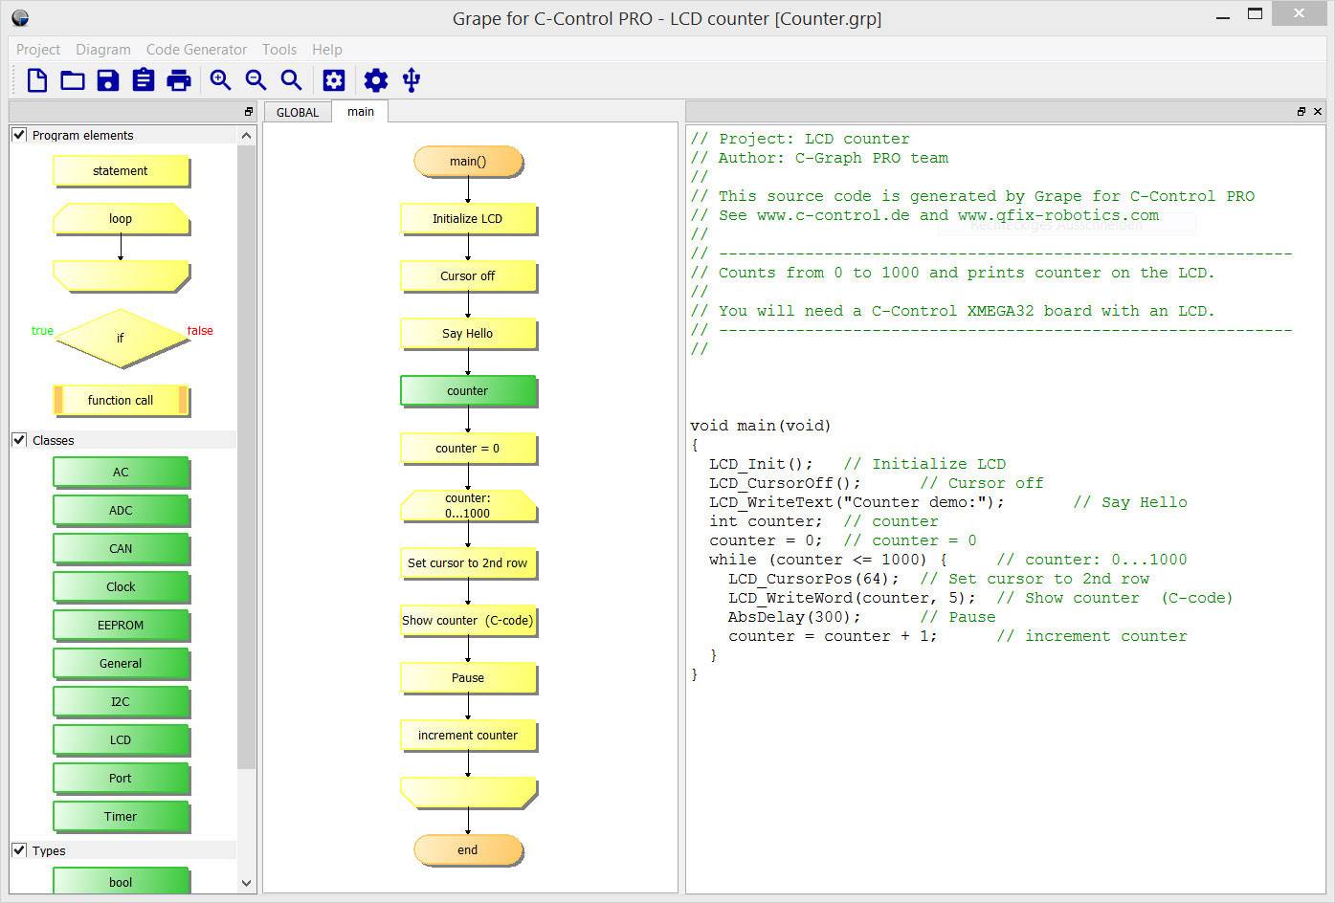Toggle the Types section checkbox
The height and width of the screenshot is (903, 1335).
pyautogui.click(x=19, y=850)
